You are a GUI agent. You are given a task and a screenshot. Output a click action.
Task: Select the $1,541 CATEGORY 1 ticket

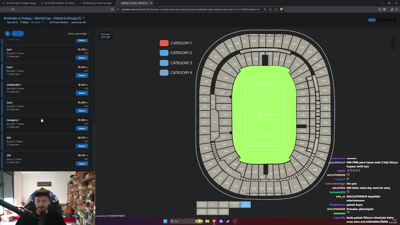(82, 93)
